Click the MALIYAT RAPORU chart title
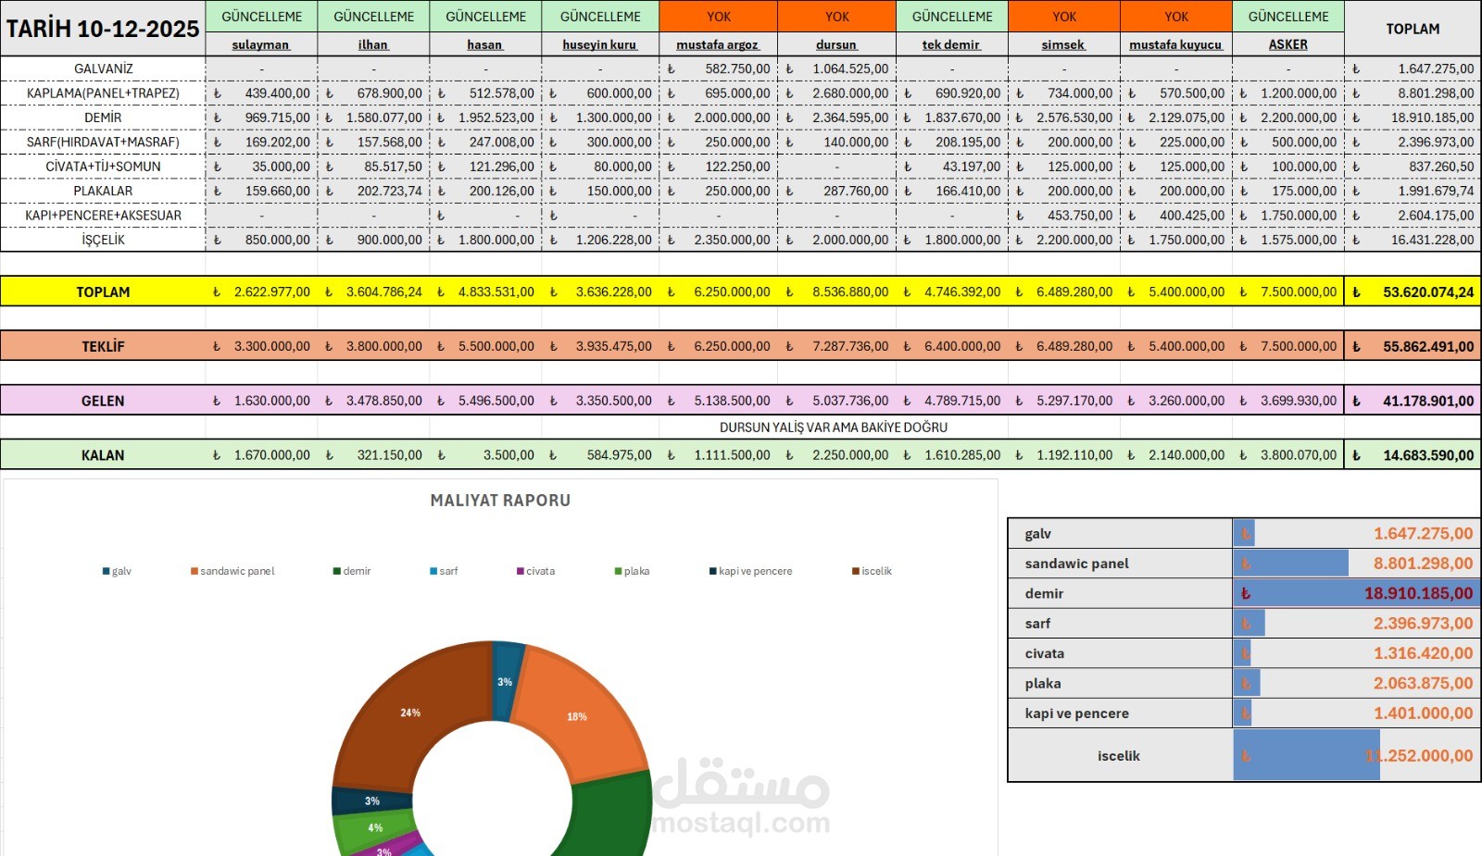The image size is (1482, 856). coord(500,501)
